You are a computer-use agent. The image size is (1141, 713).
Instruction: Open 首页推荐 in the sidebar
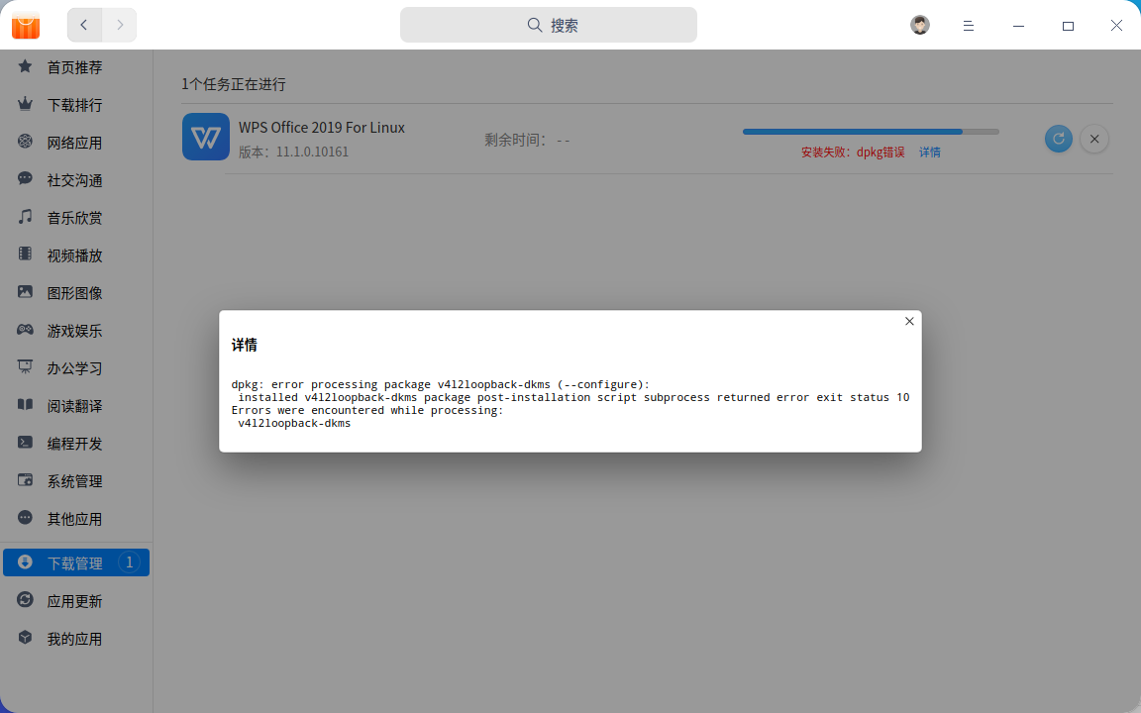click(x=76, y=67)
